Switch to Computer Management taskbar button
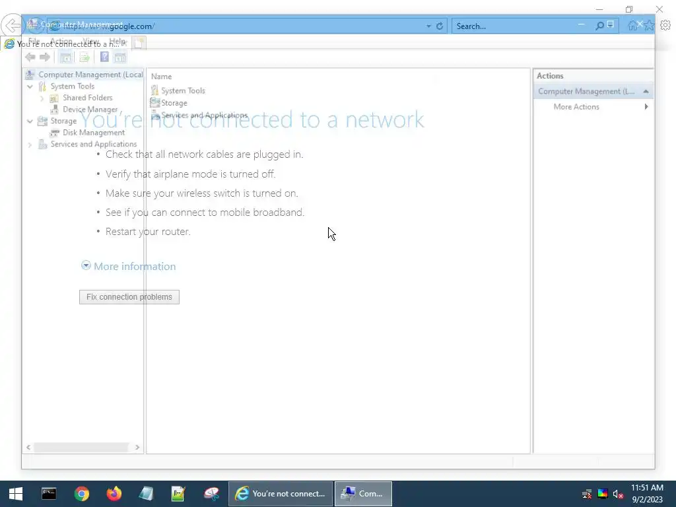 pyautogui.click(x=364, y=494)
